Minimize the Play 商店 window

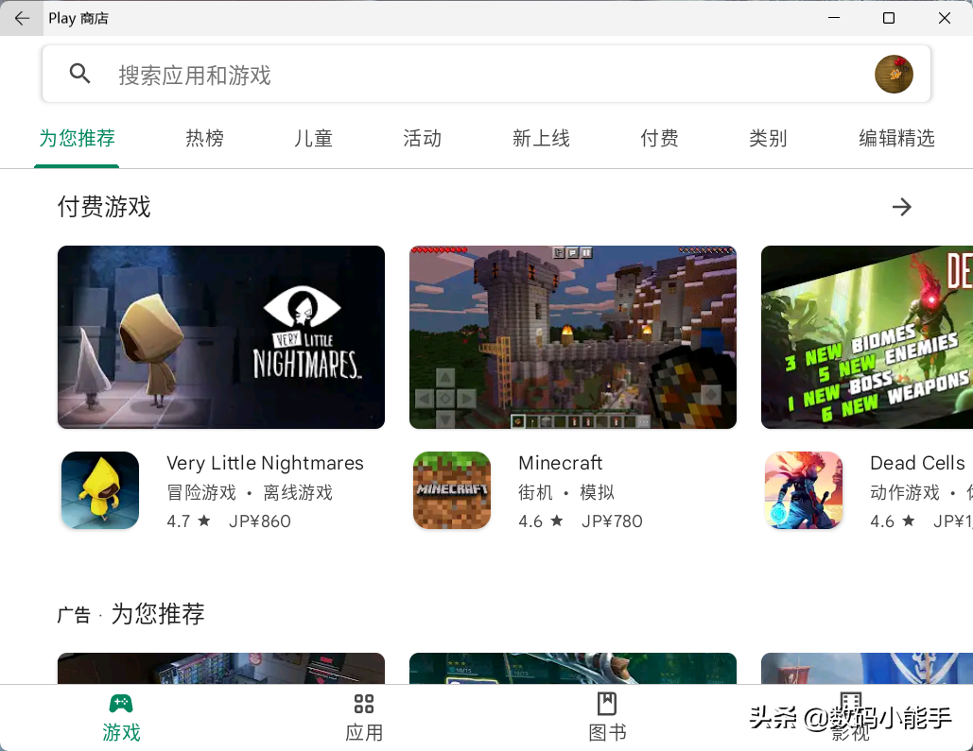point(833,18)
